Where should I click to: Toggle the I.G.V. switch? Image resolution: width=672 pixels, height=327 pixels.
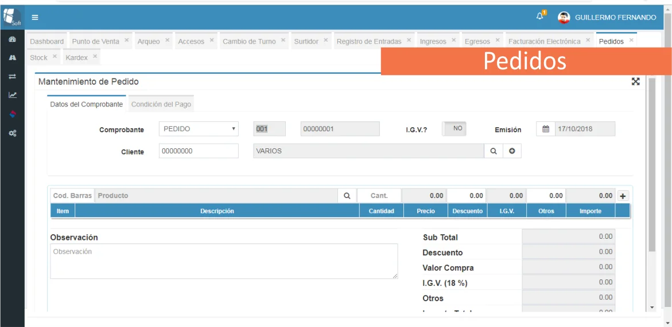(x=454, y=129)
